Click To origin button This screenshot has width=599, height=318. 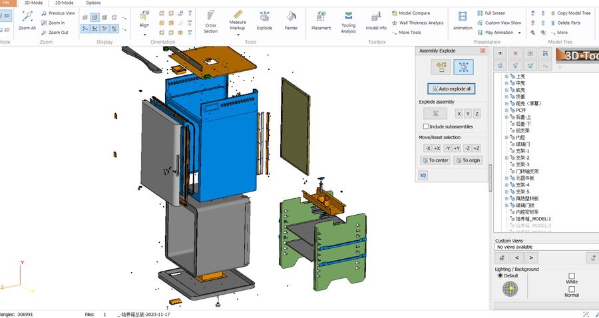click(468, 160)
